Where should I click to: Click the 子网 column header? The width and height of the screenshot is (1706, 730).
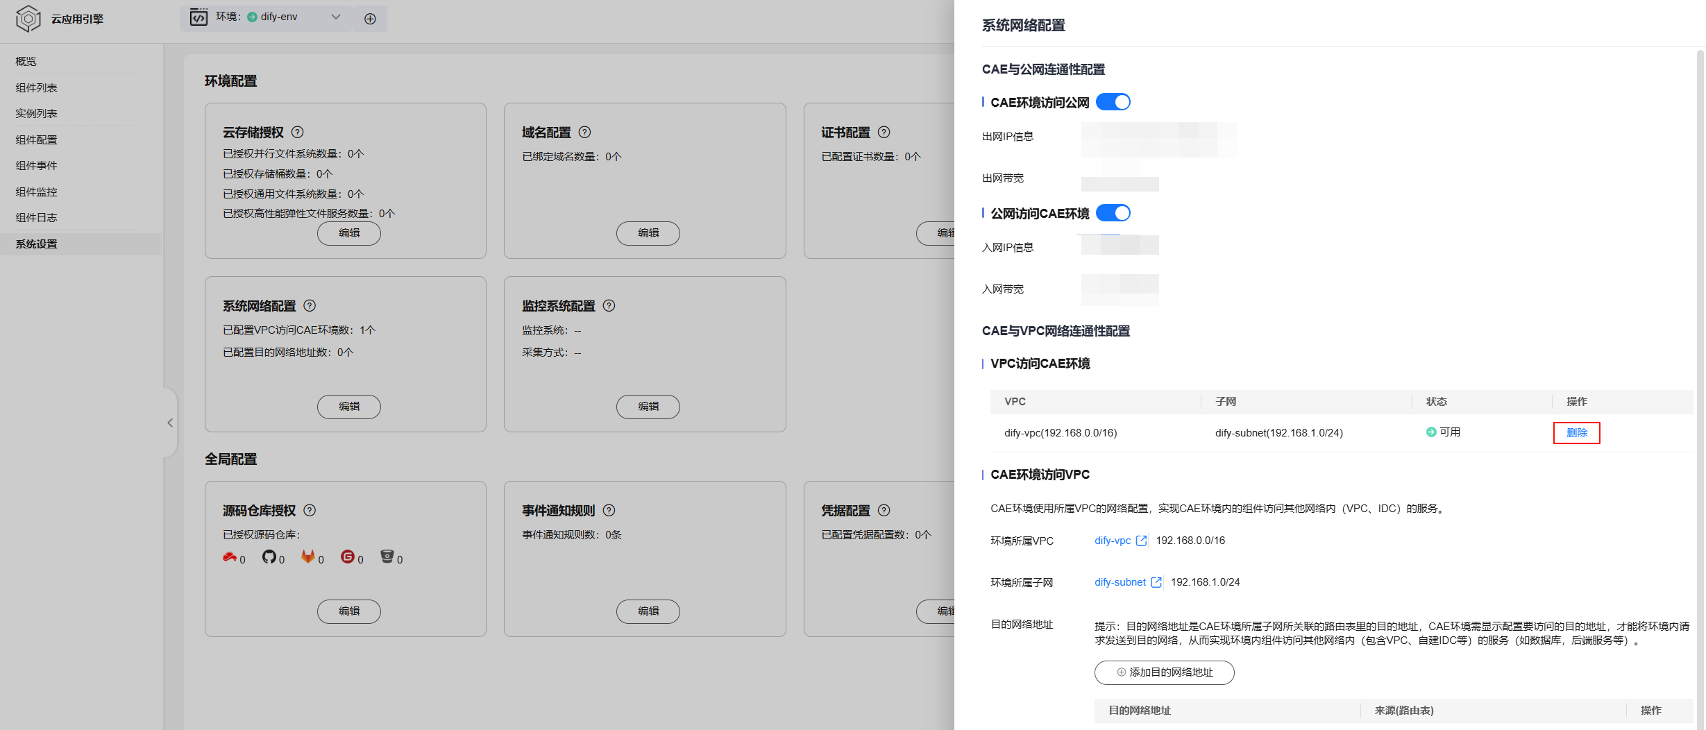tap(1226, 402)
